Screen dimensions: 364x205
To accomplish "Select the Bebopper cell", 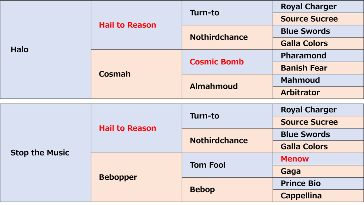I will point(136,177).
